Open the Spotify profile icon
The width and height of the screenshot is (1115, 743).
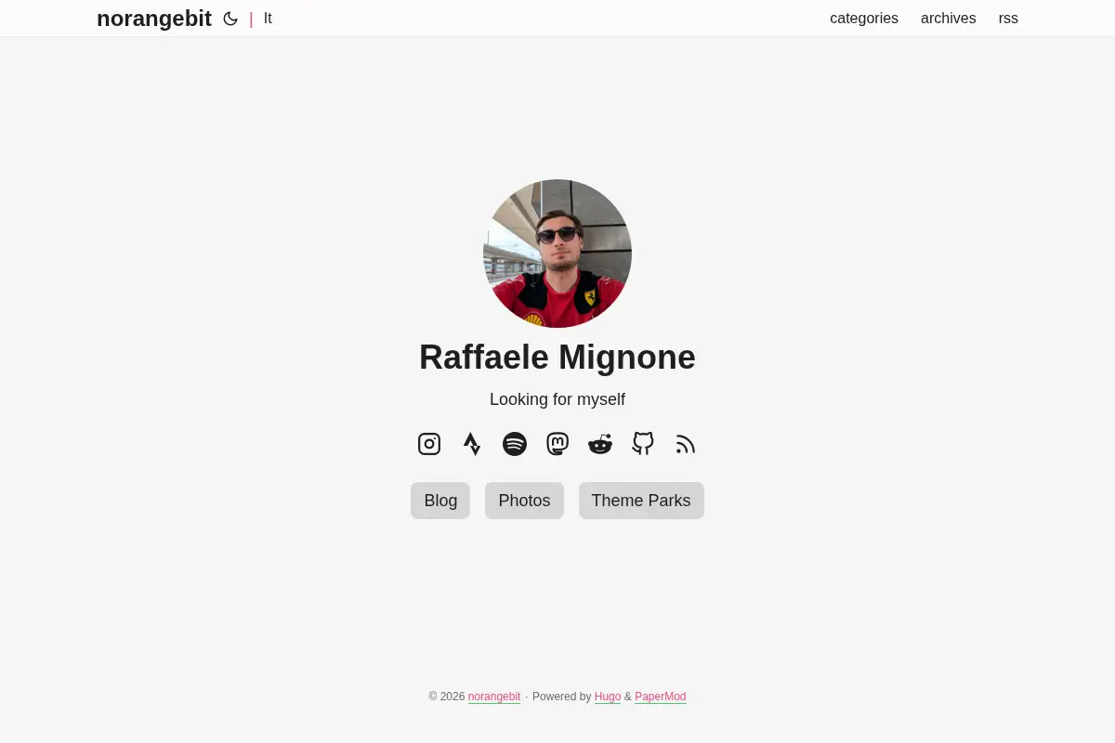515,444
